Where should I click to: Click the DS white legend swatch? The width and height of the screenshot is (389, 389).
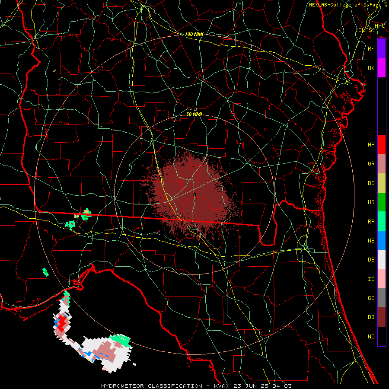coord(382,259)
